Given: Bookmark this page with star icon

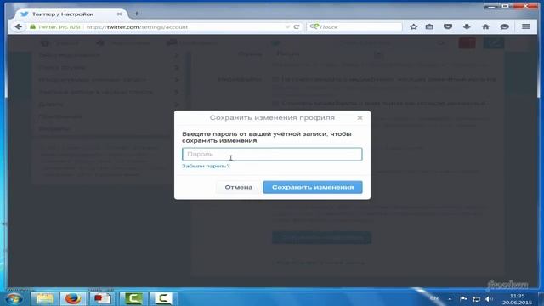Looking at the screenshot, I should [413, 26].
